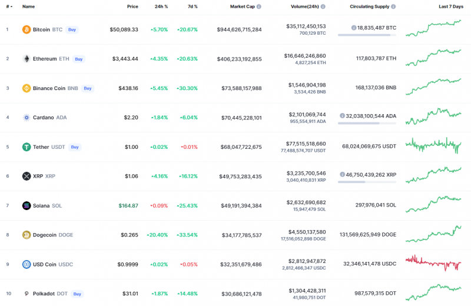Image resolution: width=471 pixels, height=306 pixels.
Task: Open the Binance Coin BNB name link
Action: pos(55,88)
